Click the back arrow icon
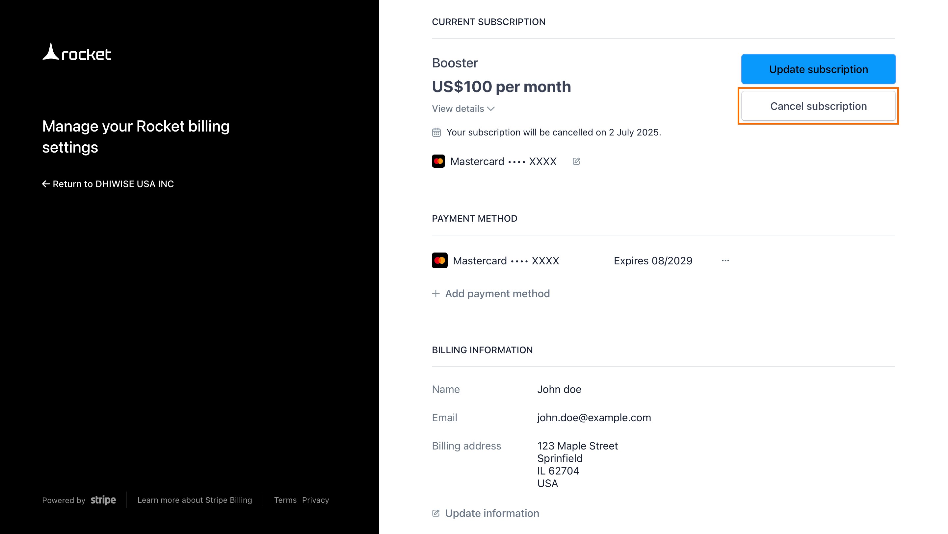The image size is (948, 534). tap(46, 184)
